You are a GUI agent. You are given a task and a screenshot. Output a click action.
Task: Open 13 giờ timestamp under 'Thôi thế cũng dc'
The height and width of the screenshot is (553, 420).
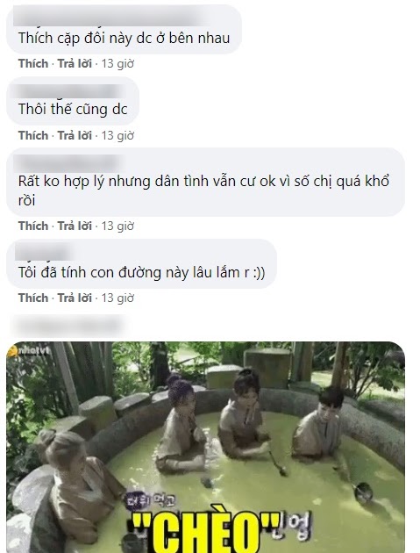[x=117, y=135]
